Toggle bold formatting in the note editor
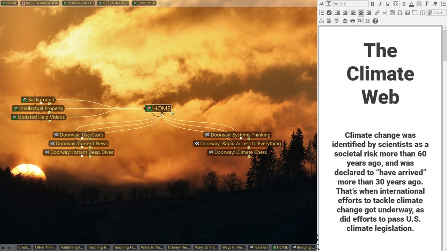The image size is (447, 251). pyautogui.click(x=373, y=4)
